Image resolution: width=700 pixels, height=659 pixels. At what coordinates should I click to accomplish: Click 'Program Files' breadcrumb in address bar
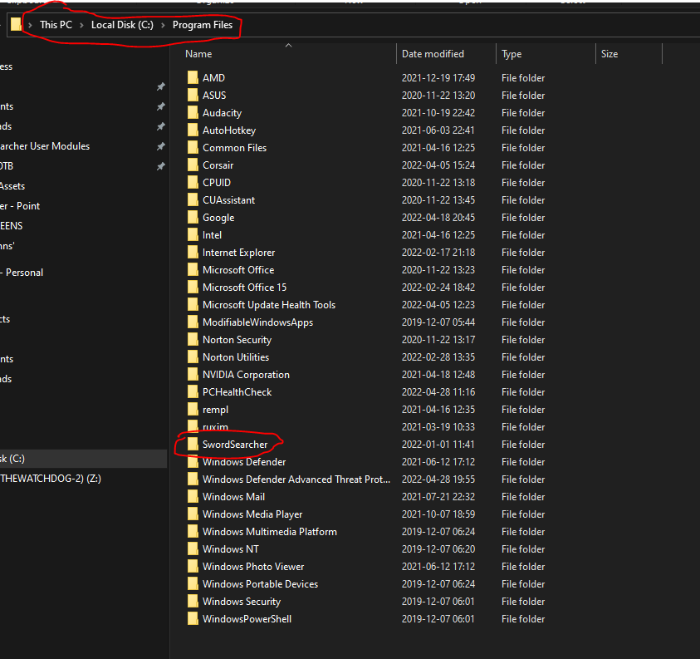click(x=203, y=25)
